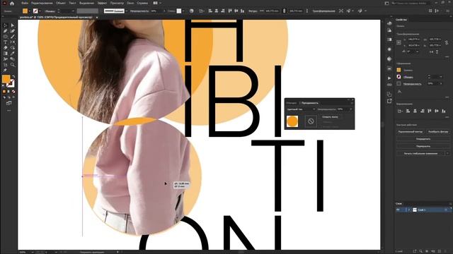Select the Eyedropper tool

[x=13, y=54]
